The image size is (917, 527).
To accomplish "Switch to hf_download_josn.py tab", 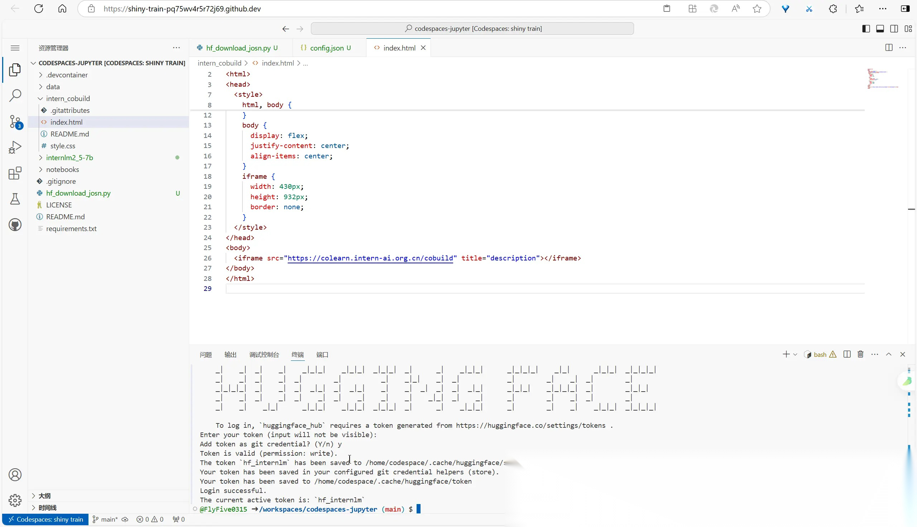I will click(x=238, y=48).
